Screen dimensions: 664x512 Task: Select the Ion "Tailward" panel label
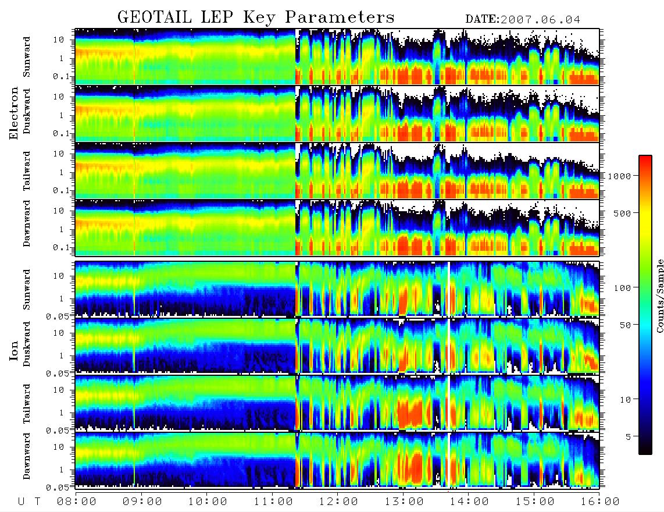pyautogui.click(x=27, y=404)
